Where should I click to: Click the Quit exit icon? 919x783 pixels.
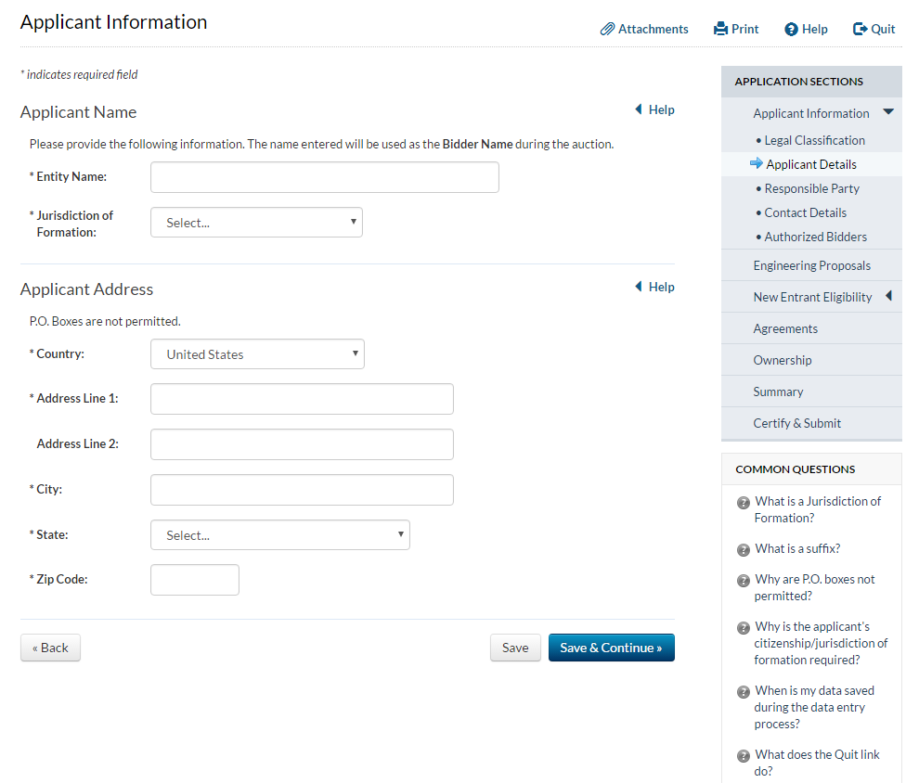860,29
